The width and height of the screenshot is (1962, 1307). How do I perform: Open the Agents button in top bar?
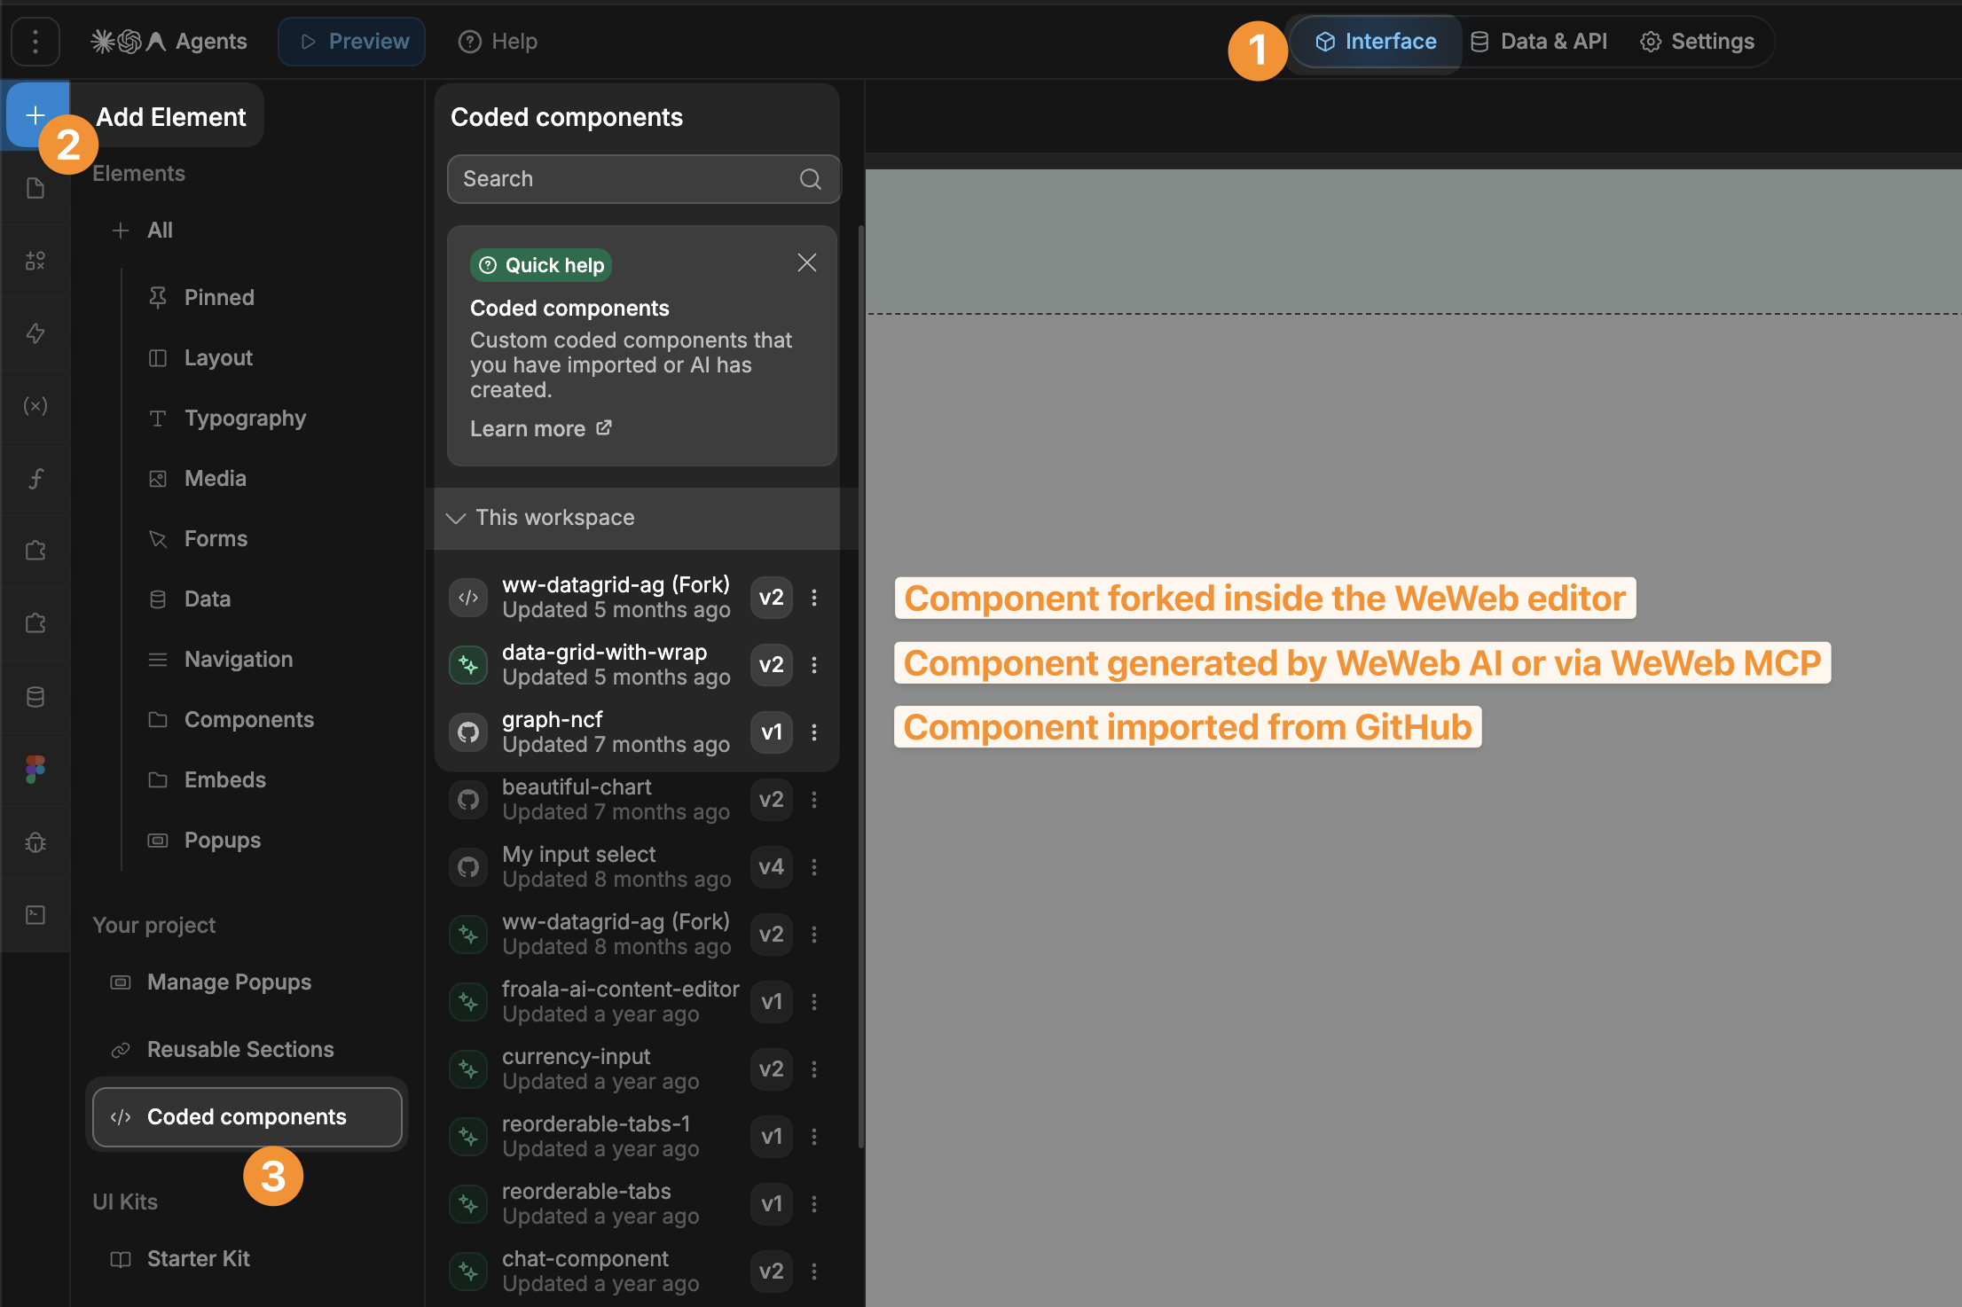click(169, 42)
